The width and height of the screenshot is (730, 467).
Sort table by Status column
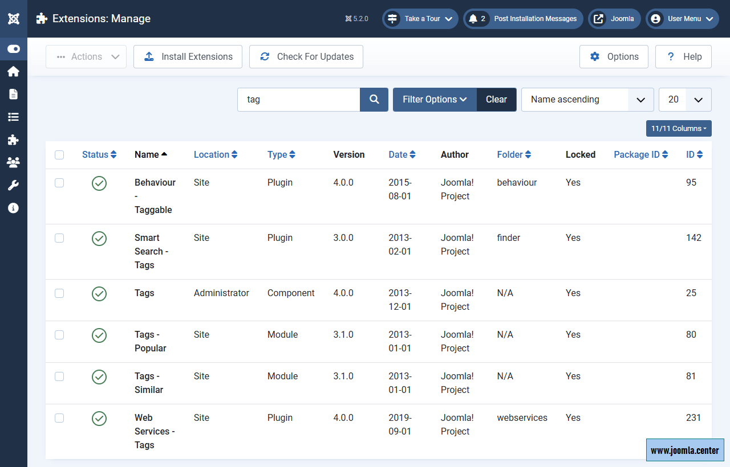pos(99,155)
